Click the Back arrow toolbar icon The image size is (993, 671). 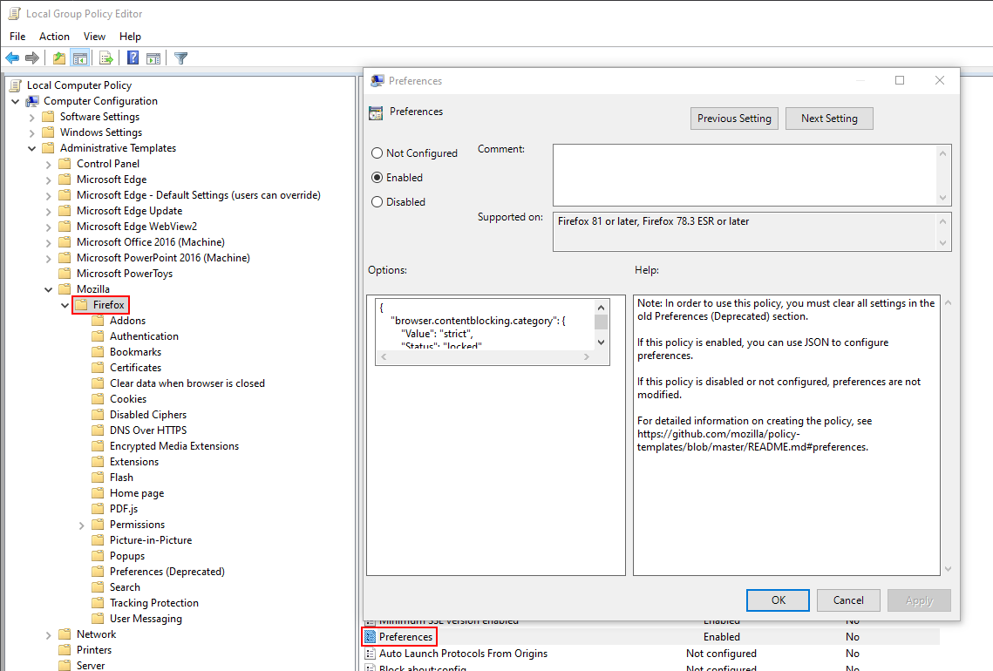coord(12,58)
